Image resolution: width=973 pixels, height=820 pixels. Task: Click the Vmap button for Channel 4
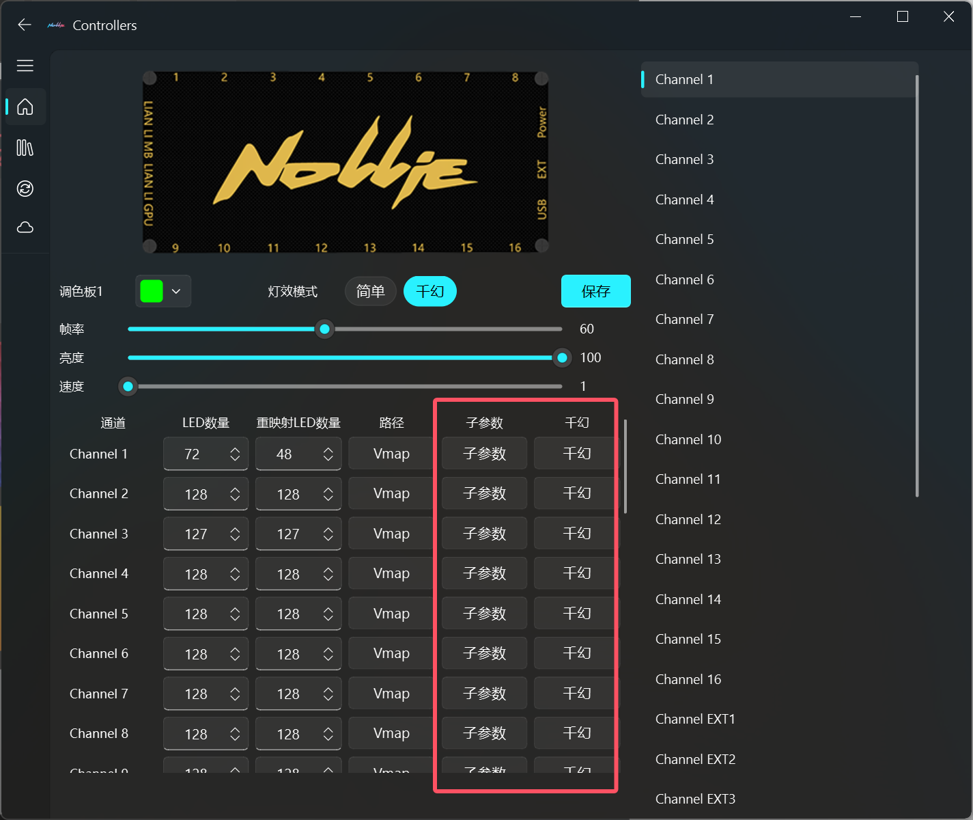click(x=391, y=574)
